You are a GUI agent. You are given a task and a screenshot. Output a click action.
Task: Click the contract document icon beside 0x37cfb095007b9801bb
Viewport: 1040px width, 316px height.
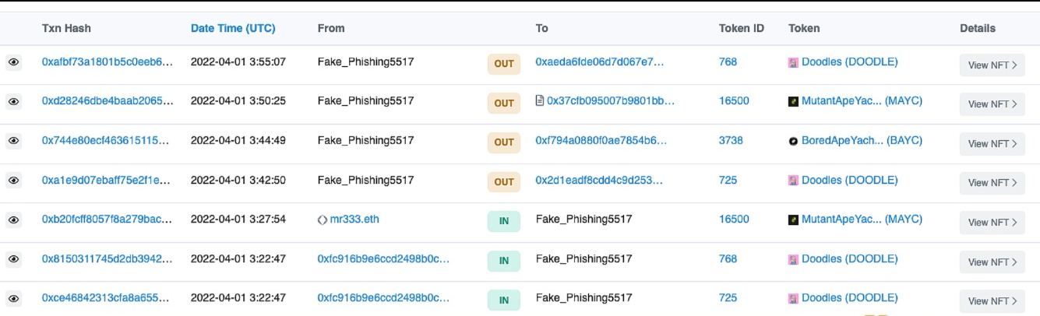pyautogui.click(x=540, y=101)
